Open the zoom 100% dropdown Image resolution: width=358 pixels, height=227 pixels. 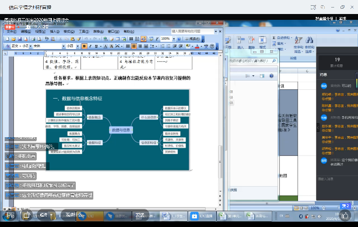pyautogui.click(x=174, y=39)
